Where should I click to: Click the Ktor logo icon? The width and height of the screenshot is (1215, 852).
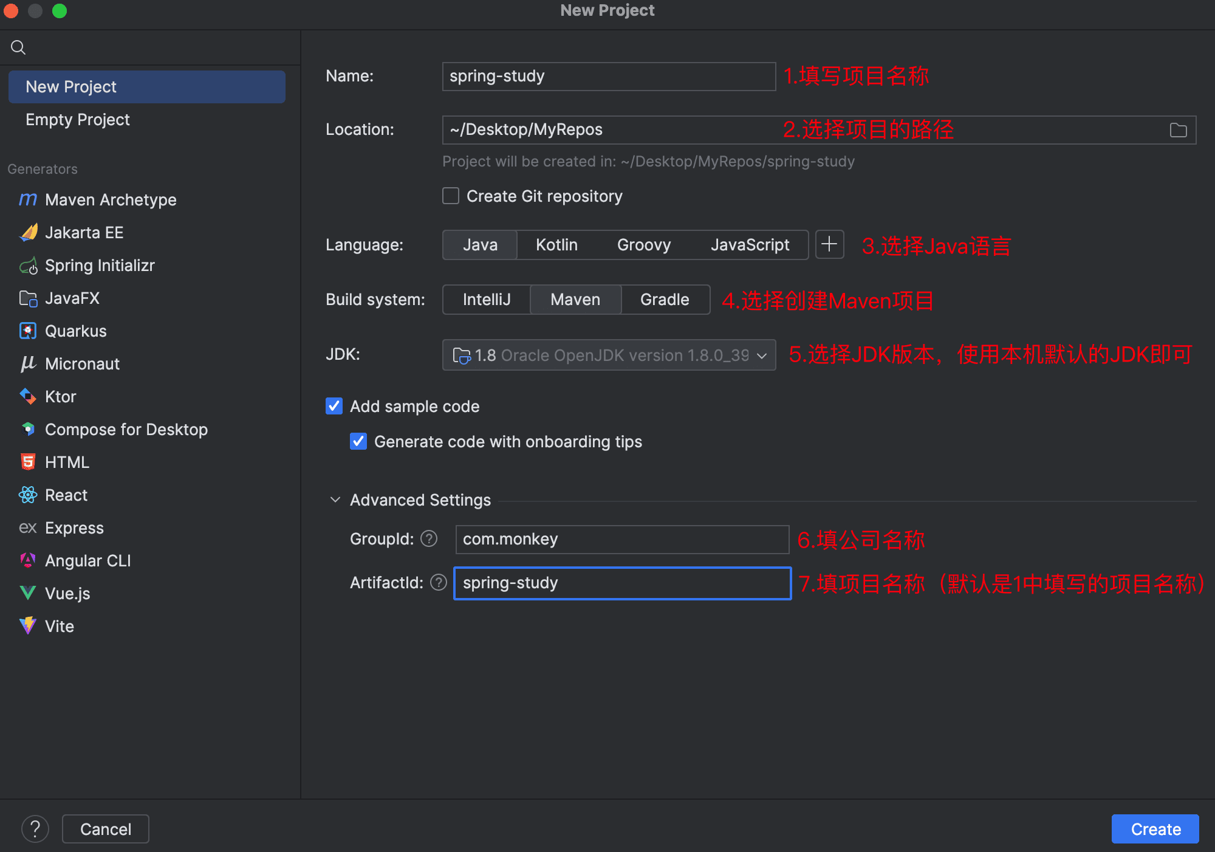[x=28, y=396]
